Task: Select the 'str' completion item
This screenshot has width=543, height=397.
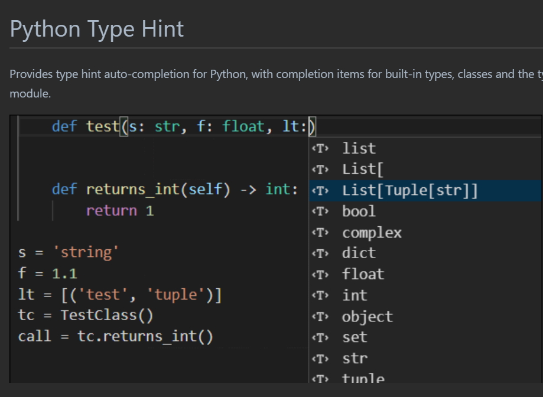Action: click(355, 359)
